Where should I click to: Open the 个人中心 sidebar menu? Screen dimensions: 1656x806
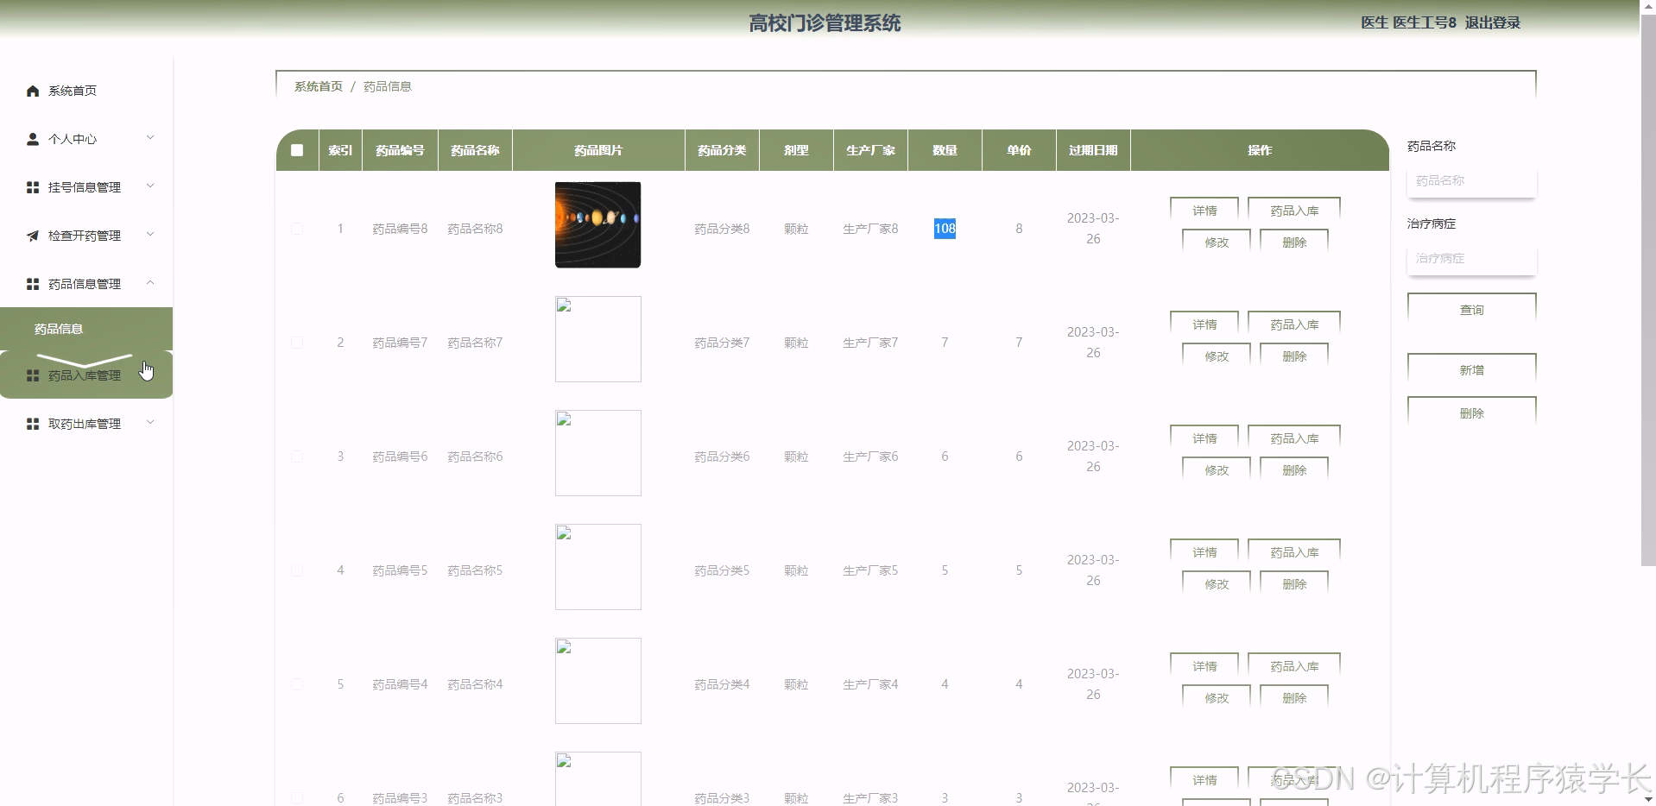(x=86, y=139)
